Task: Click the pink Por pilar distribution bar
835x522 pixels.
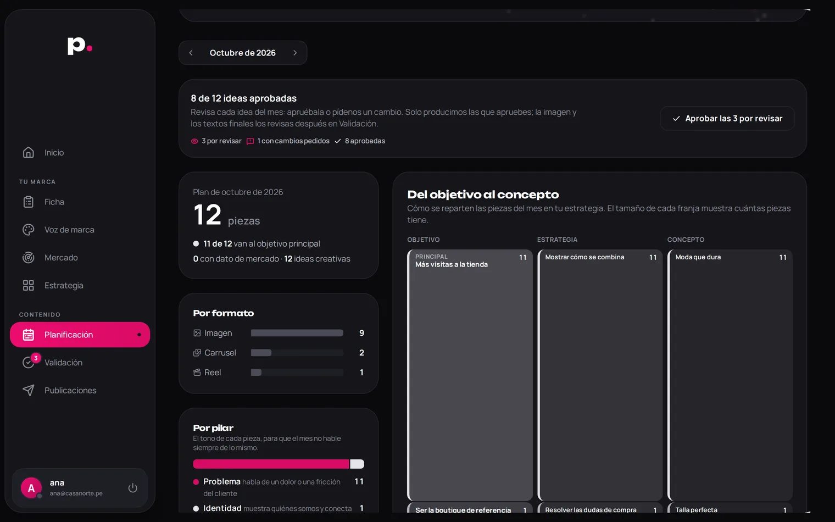Action: pos(271,464)
